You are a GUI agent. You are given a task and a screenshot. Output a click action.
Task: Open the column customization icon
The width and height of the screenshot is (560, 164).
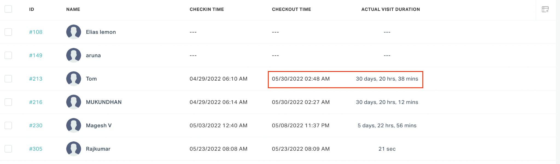pos(545,9)
